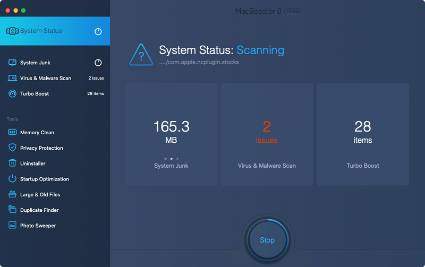
Task: Click the '28 items' sidebar count
Action: 96,93
